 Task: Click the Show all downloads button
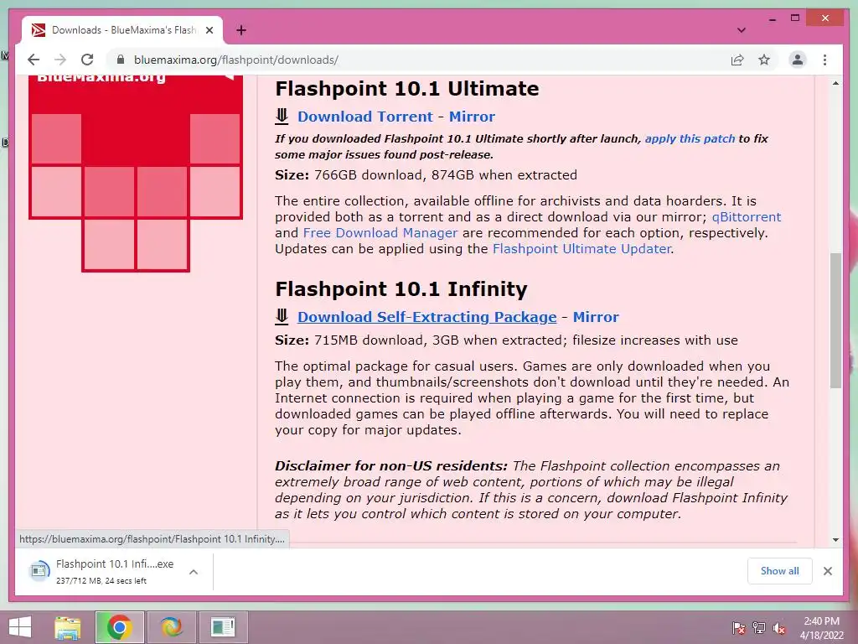pyautogui.click(x=779, y=571)
